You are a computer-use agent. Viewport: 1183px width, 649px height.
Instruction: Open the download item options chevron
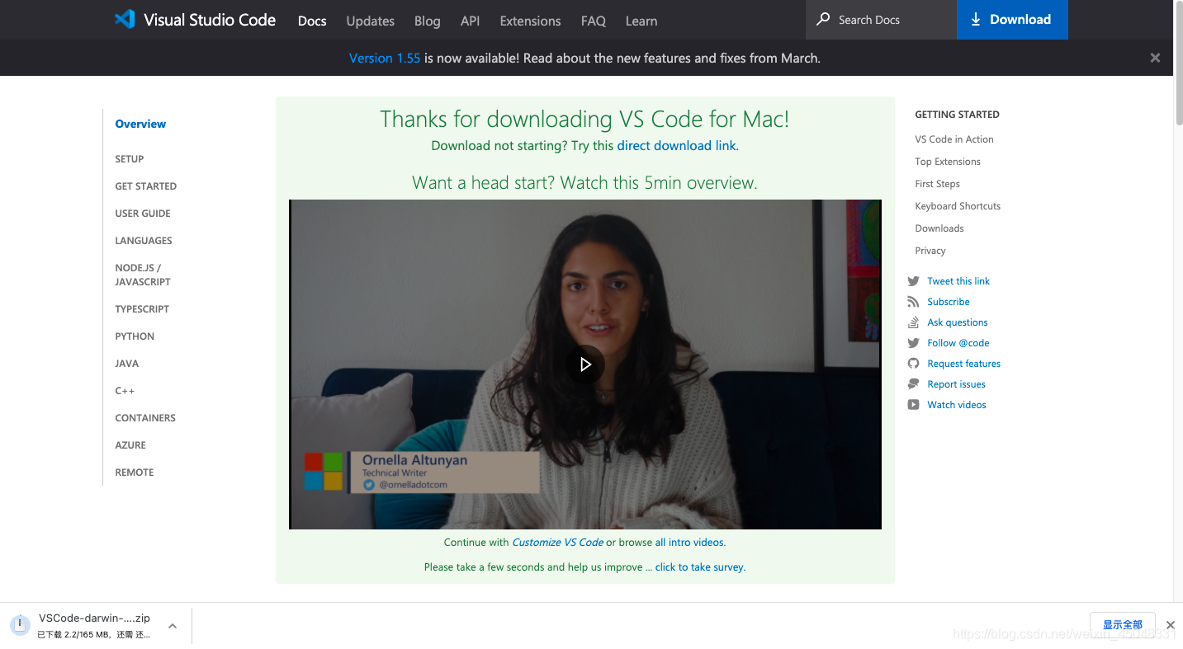[x=173, y=626]
